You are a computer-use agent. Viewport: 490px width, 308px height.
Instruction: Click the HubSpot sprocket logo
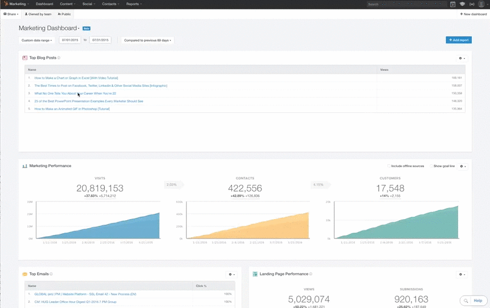(x=5, y=4)
